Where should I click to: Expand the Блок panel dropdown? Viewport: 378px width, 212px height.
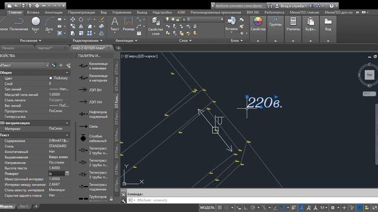point(237,41)
